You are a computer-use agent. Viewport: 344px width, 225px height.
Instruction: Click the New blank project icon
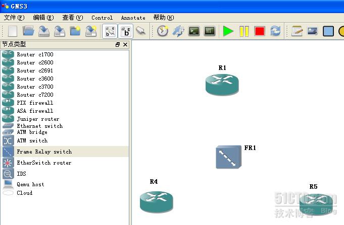13,31
